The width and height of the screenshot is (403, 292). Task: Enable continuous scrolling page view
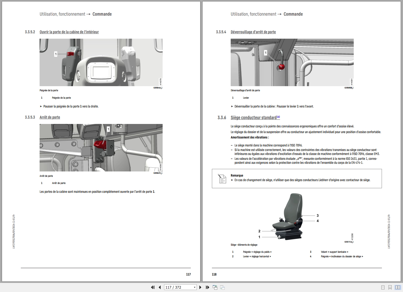pyautogui.click(x=390, y=287)
